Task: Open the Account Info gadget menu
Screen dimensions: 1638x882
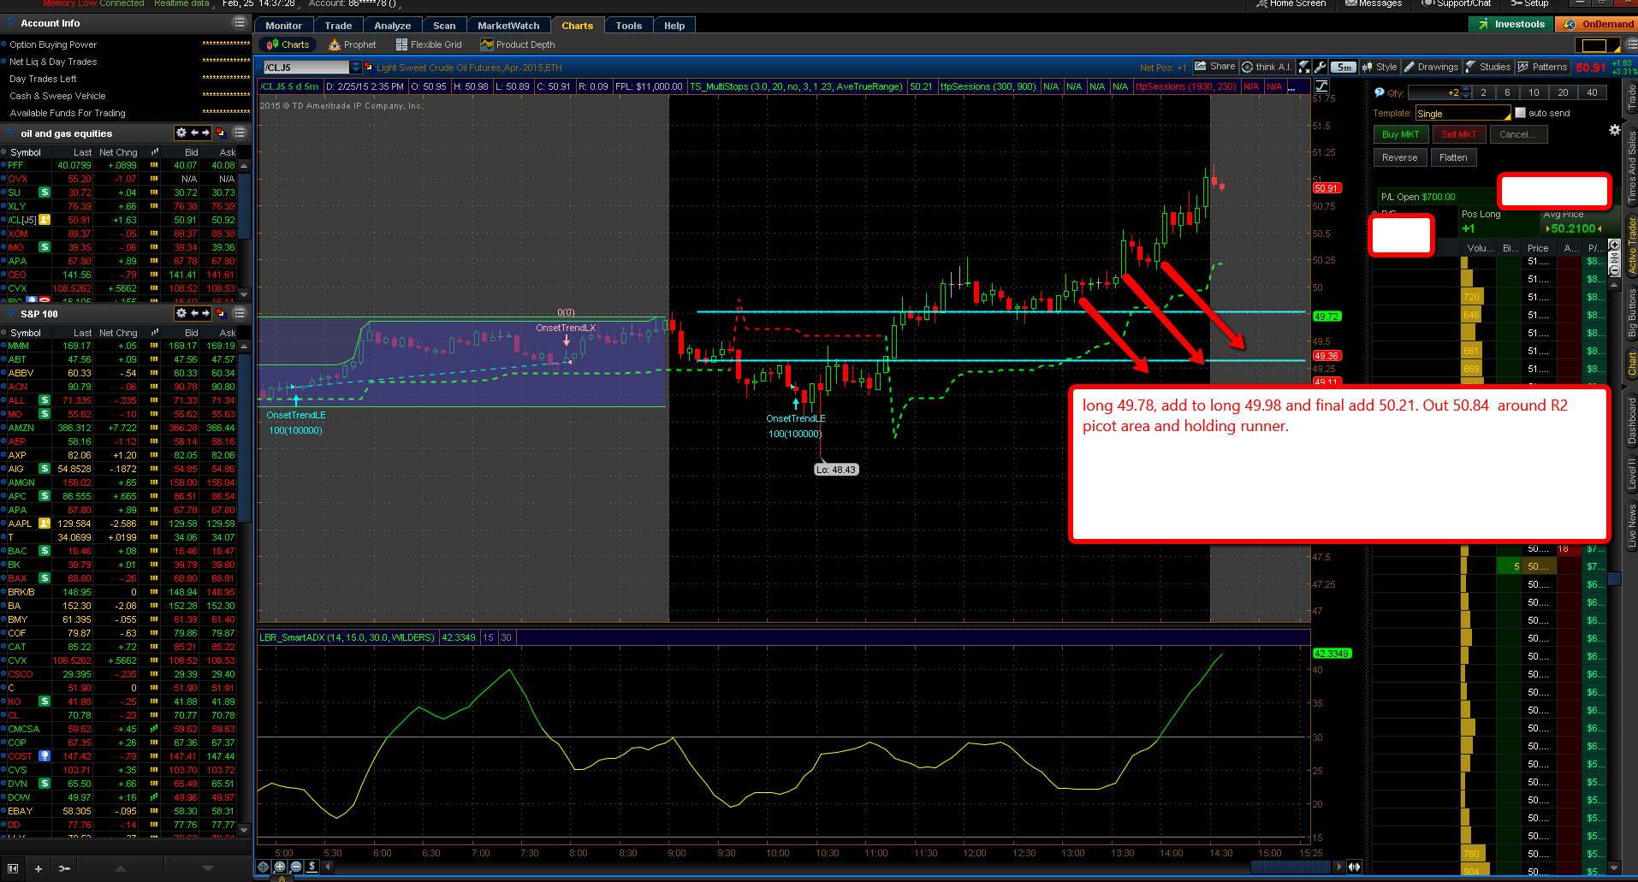Action: (240, 23)
